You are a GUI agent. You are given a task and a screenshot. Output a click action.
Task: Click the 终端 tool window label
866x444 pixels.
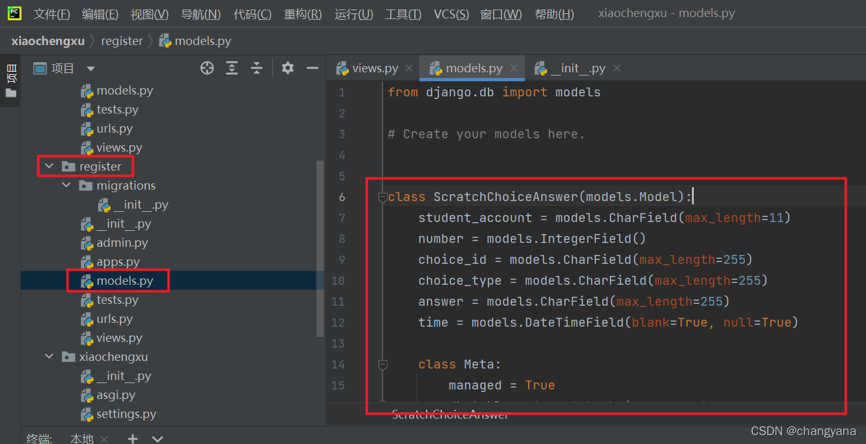[x=39, y=439]
